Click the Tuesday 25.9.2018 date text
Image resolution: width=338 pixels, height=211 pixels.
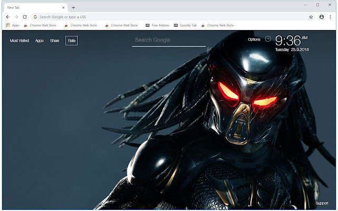click(x=292, y=50)
